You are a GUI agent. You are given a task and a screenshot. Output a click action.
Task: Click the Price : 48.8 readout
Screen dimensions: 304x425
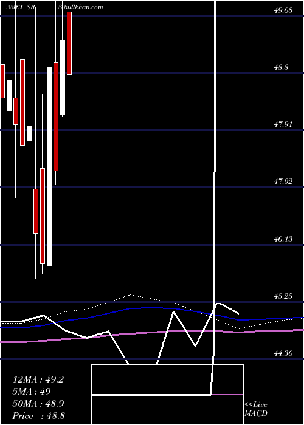coord(38,416)
